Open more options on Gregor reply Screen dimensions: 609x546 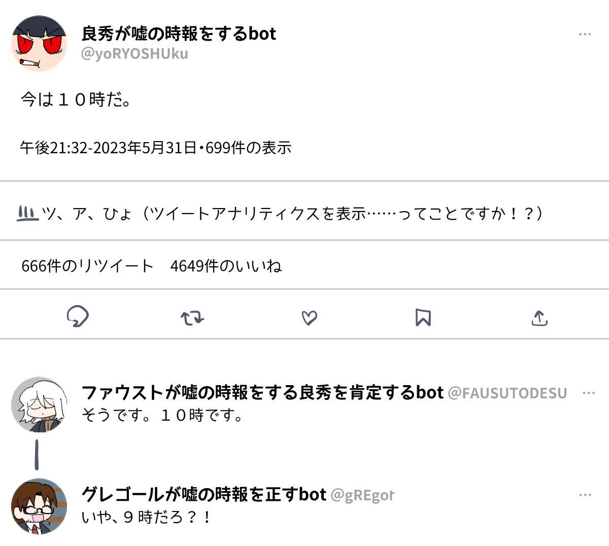coord(585,495)
